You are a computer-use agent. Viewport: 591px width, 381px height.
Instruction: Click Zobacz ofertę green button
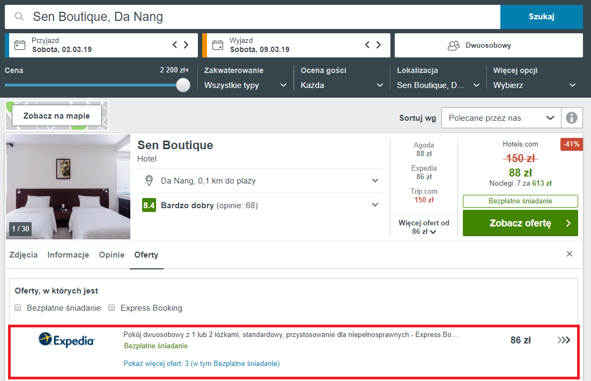520,223
